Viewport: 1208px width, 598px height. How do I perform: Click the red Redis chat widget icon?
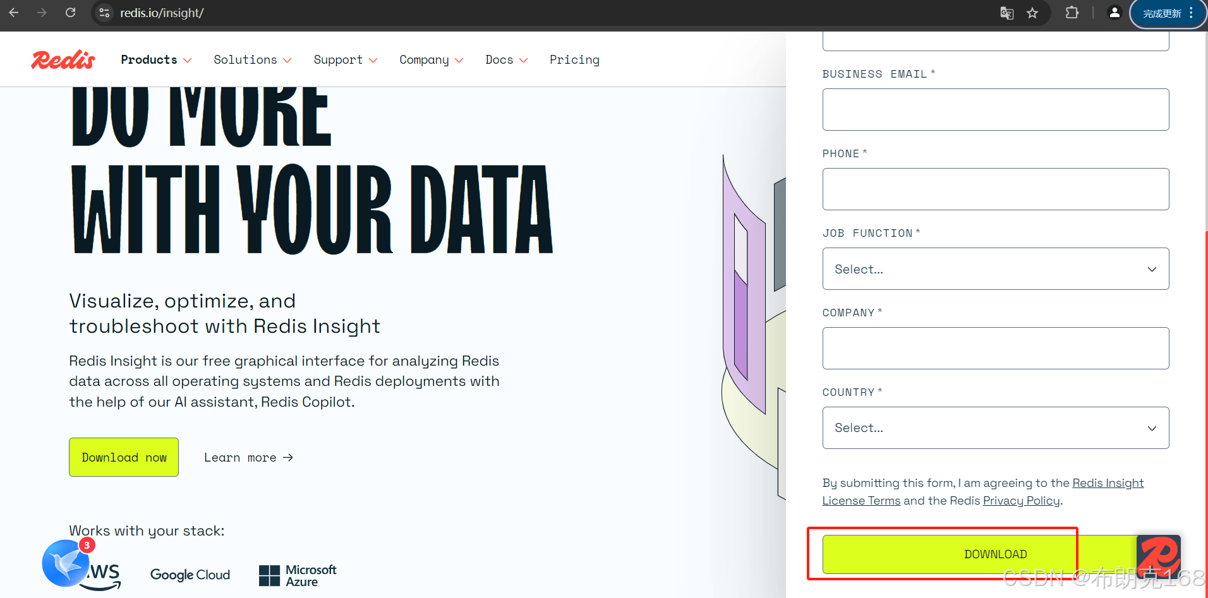[x=1159, y=556]
